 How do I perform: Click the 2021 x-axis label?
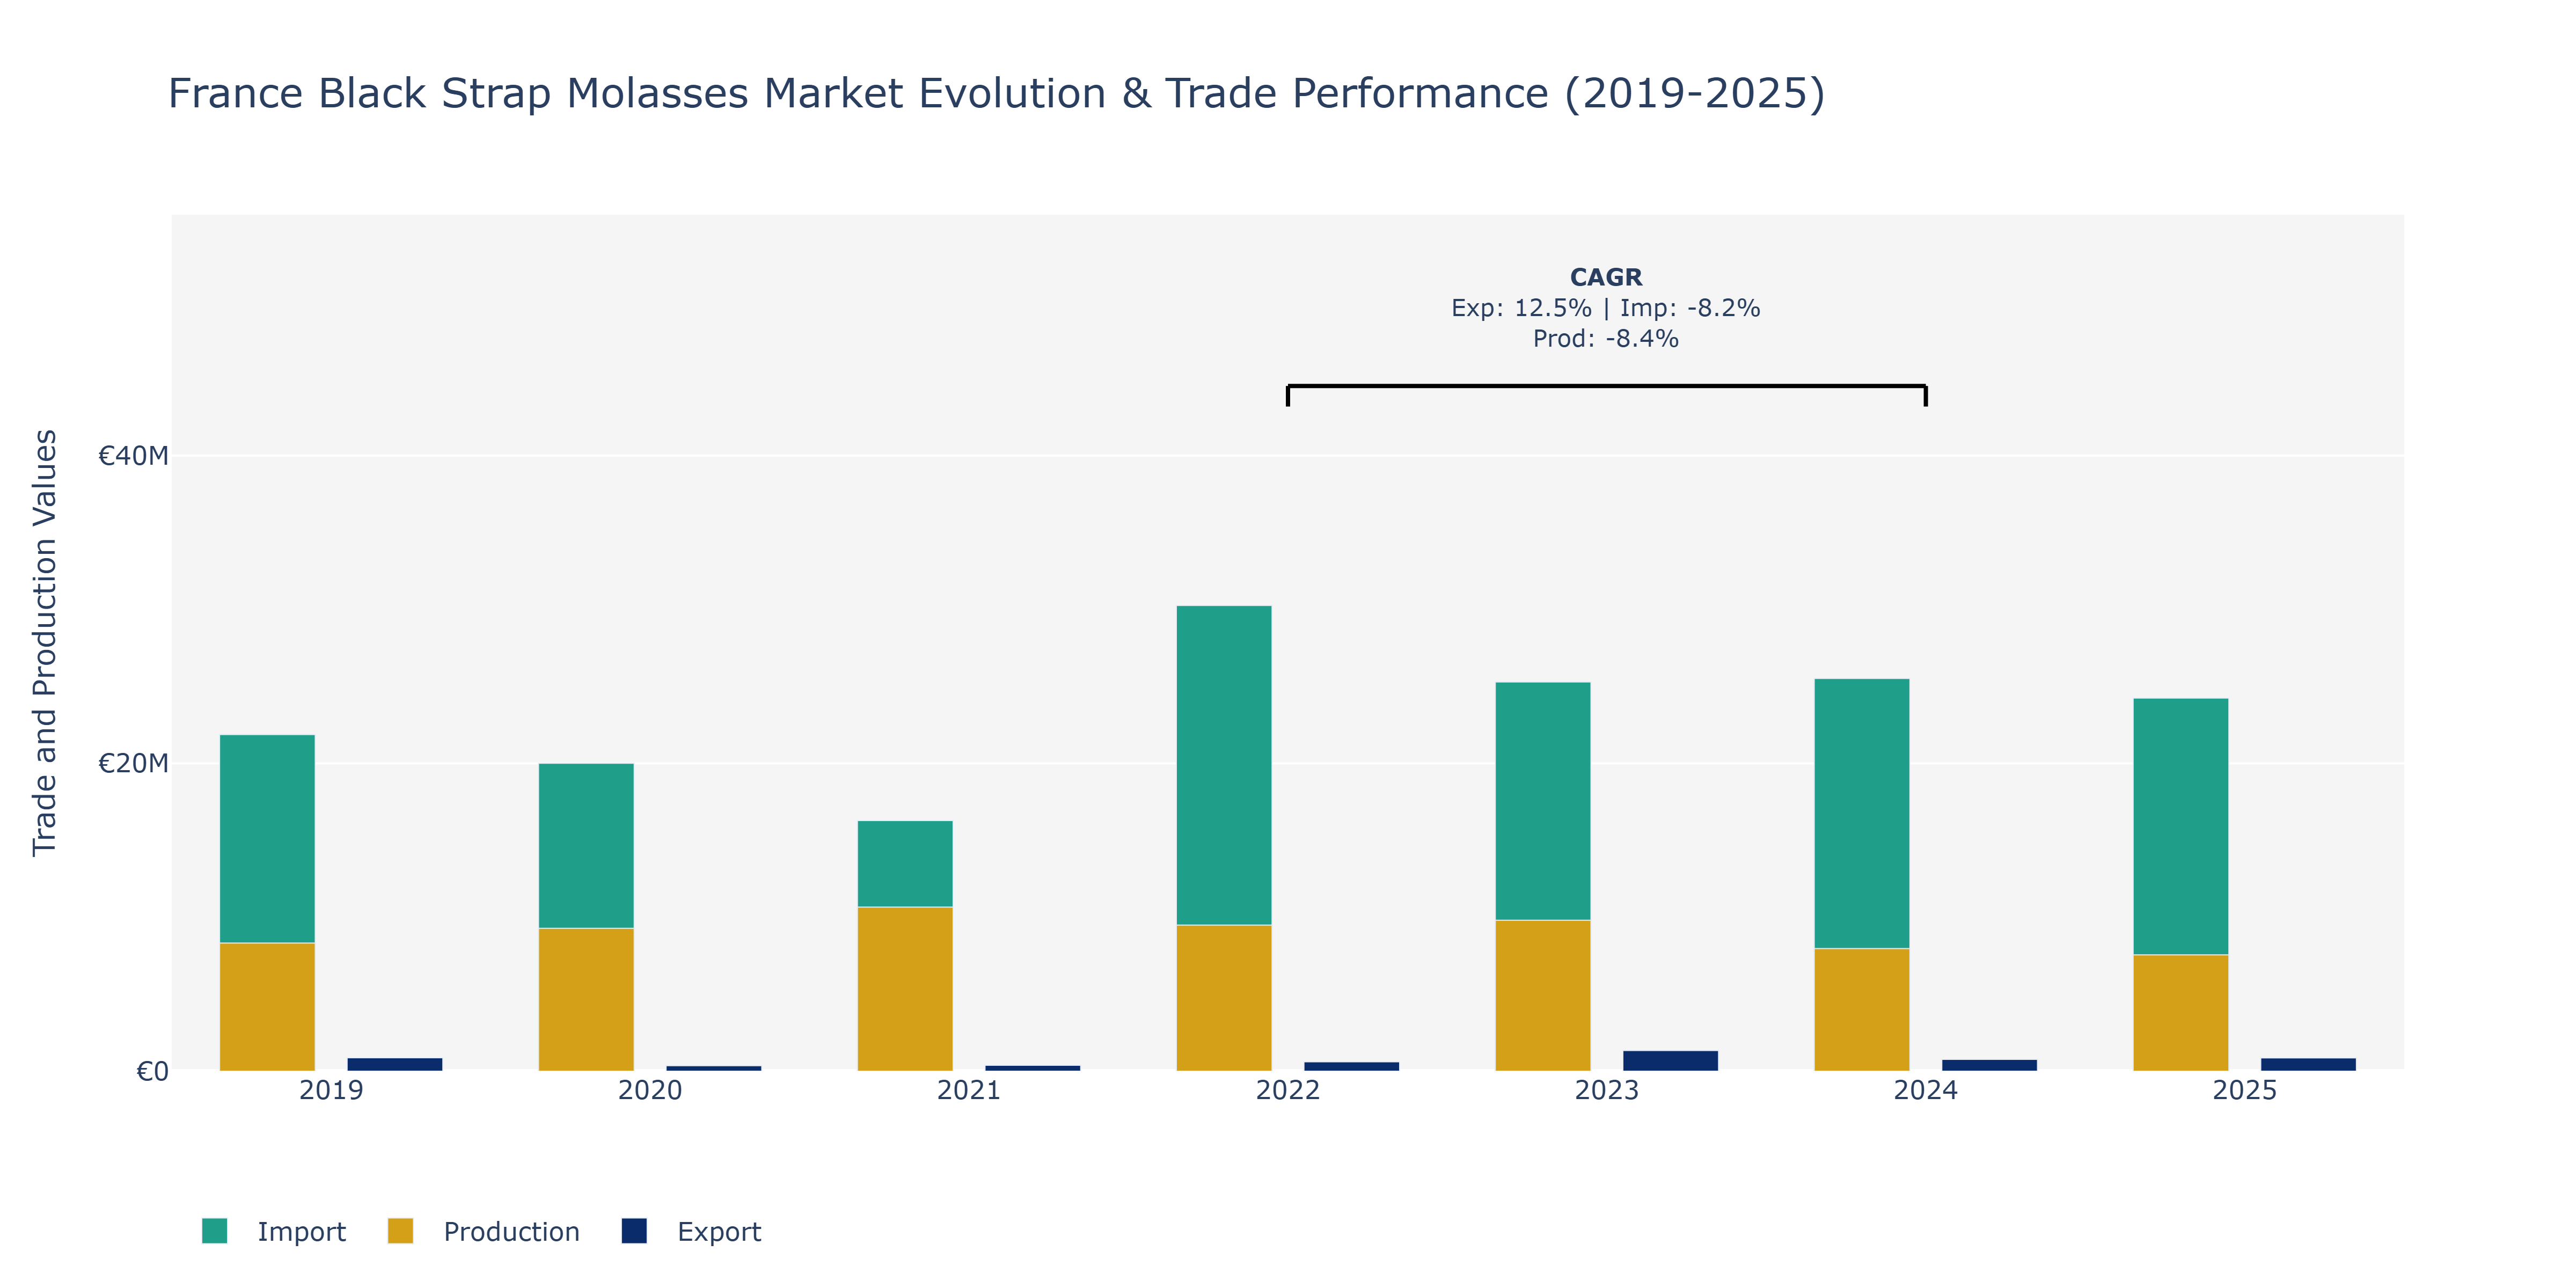tap(969, 1091)
